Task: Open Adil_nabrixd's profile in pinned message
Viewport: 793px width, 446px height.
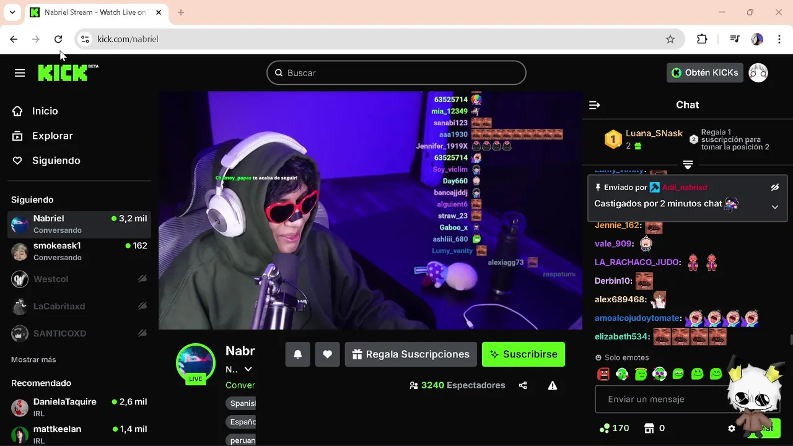Action: point(685,187)
